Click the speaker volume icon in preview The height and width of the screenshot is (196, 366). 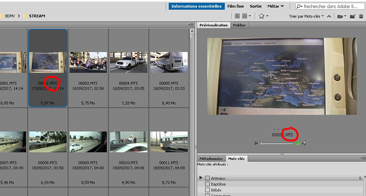[x=304, y=143]
